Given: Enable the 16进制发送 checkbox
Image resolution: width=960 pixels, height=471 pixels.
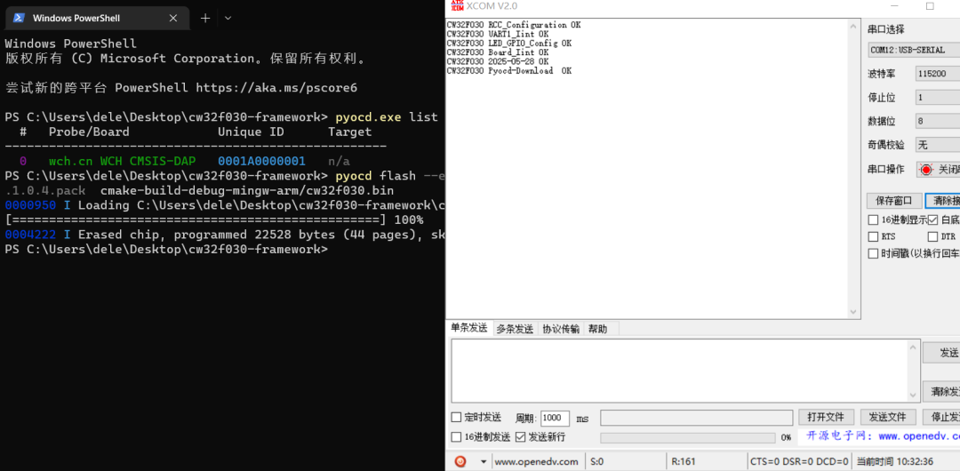Looking at the screenshot, I should click(x=456, y=437).
